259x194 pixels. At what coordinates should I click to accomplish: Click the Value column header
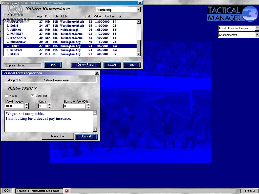tap(97, 16)
